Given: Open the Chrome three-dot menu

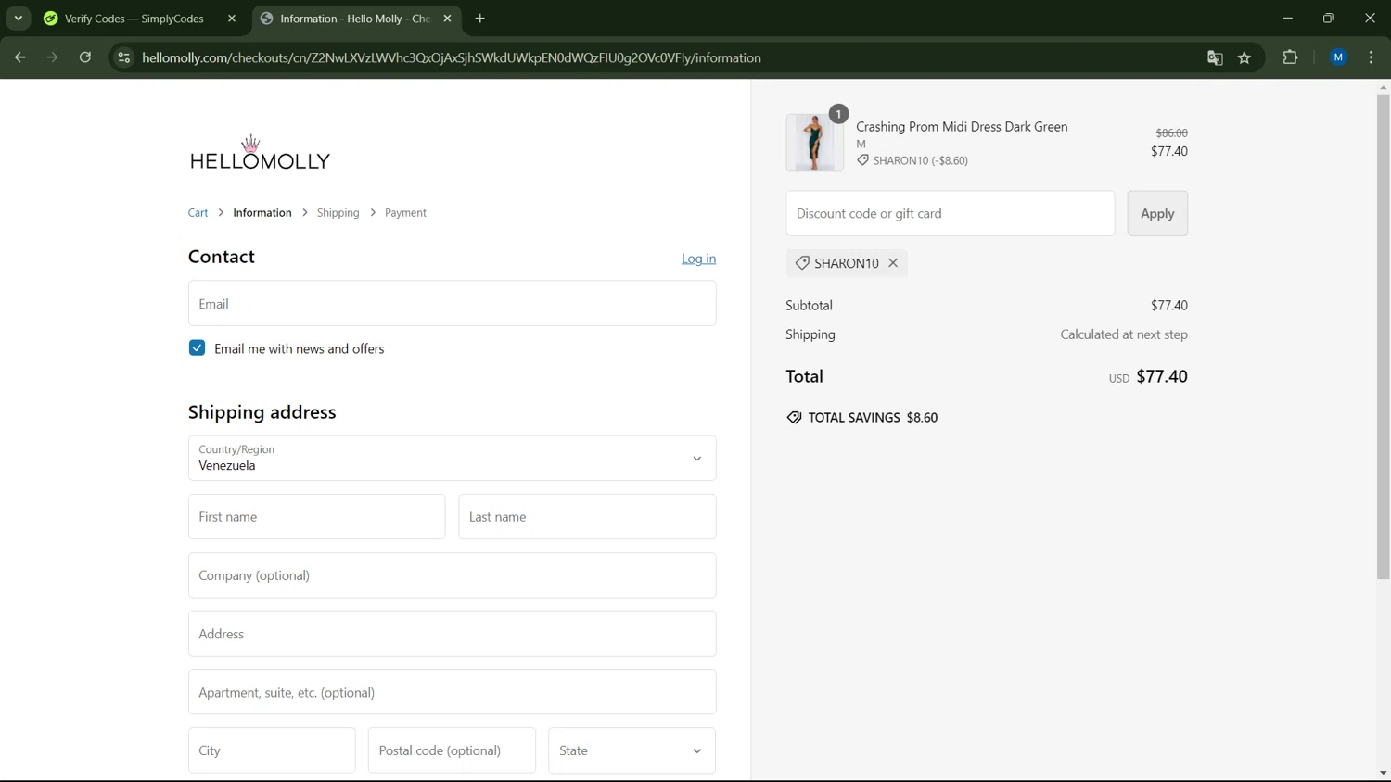Looking at the screenshot, I should (x=1371, y=57).
